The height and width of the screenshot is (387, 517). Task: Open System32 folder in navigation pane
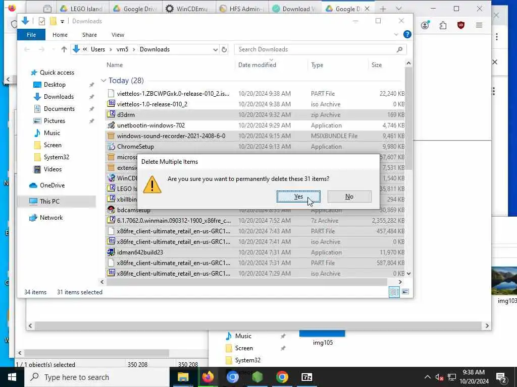[57, 157]
